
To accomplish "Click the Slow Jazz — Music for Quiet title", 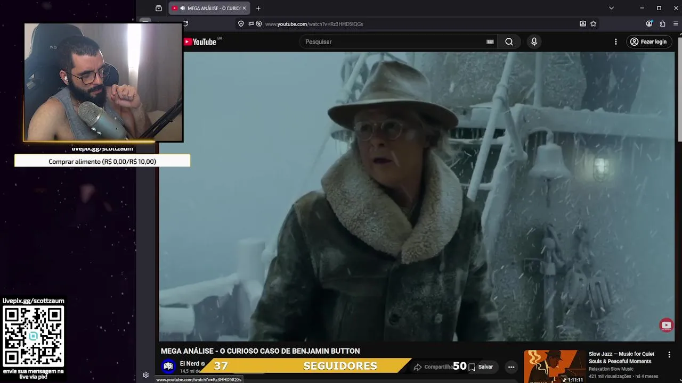I will [x=621, y=357].
